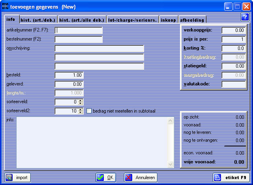Viewport: 253px width, 185px height.
Task: Increase sorteerveld value with up arrow
Action: tap(81, 100)
